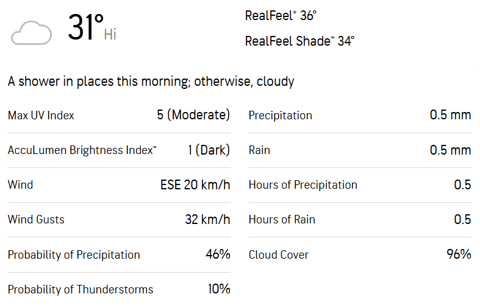Image resolution: width=480 pixels, height=308 pixels.
Task: Select the 96% cloud cover value
Action: point(459,254)
